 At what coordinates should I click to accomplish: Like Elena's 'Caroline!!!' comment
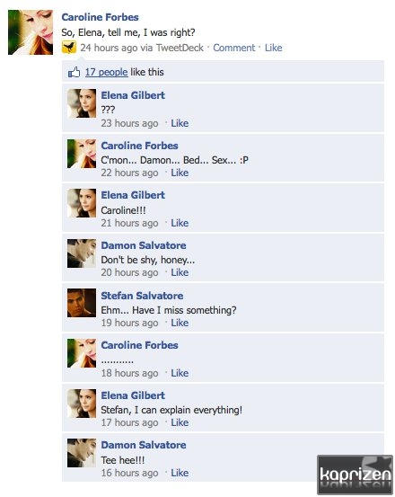tap(180, 223)
